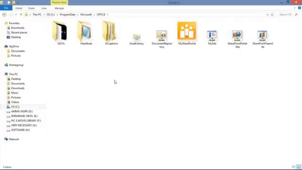Select the DocumentRepository item

pos(162,39)
